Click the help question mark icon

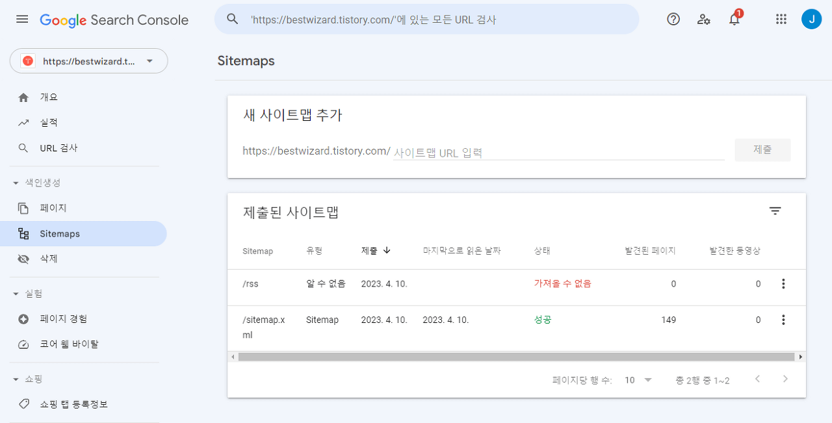click(673, 19)
